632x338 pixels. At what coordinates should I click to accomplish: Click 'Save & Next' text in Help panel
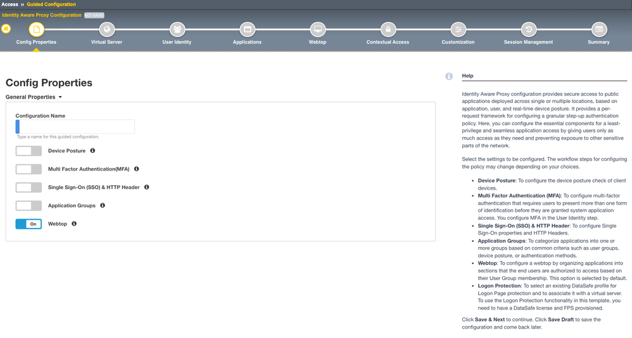(490, 320)
